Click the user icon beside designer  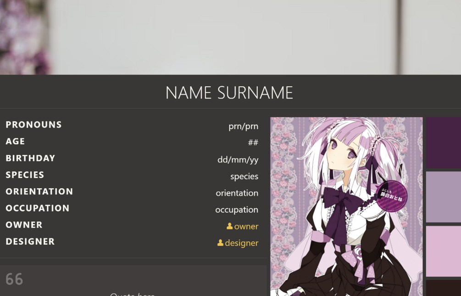coord(220,243)
